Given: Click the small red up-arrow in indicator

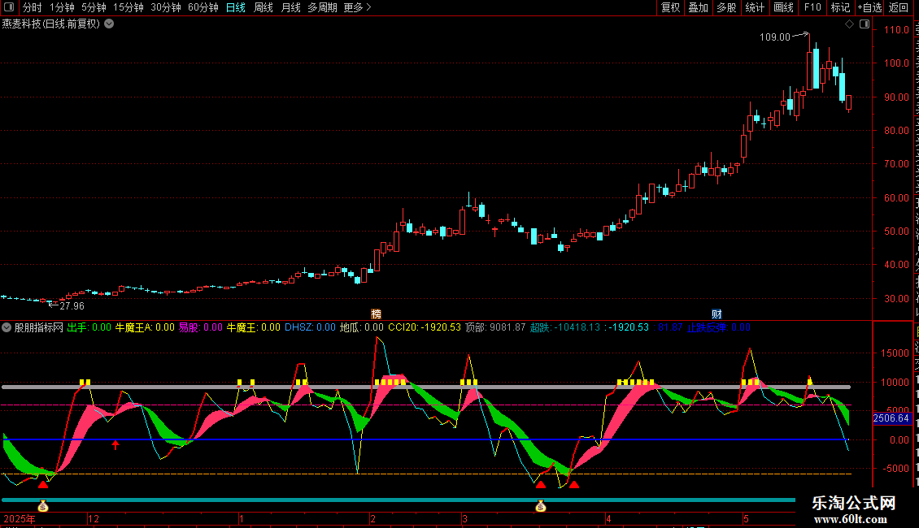Looking at the screenshot, I should (x=115, y=445).
